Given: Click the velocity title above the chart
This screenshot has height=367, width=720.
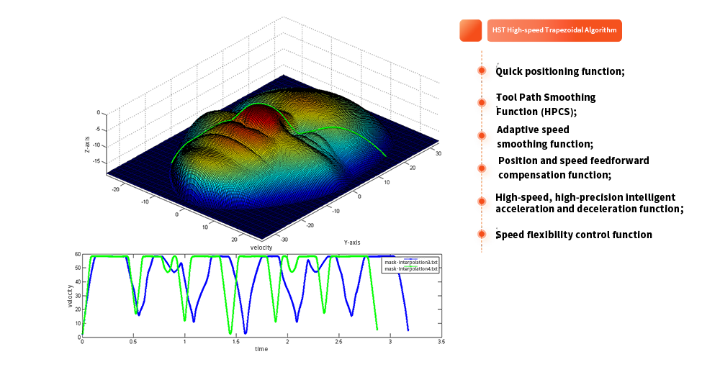Looking at the screenshot, I should coord(261,248).
